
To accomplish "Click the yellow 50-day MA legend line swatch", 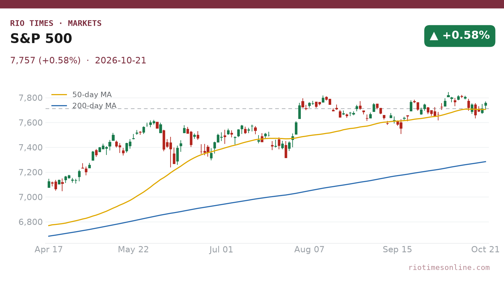I will point(59,95).
